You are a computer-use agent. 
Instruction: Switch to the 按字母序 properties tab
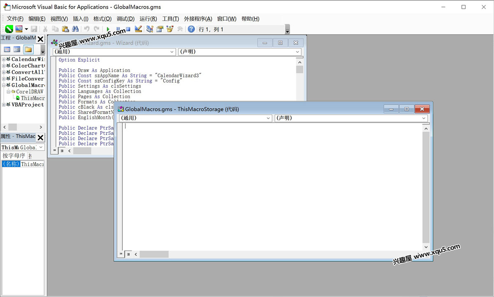(14, 156)
